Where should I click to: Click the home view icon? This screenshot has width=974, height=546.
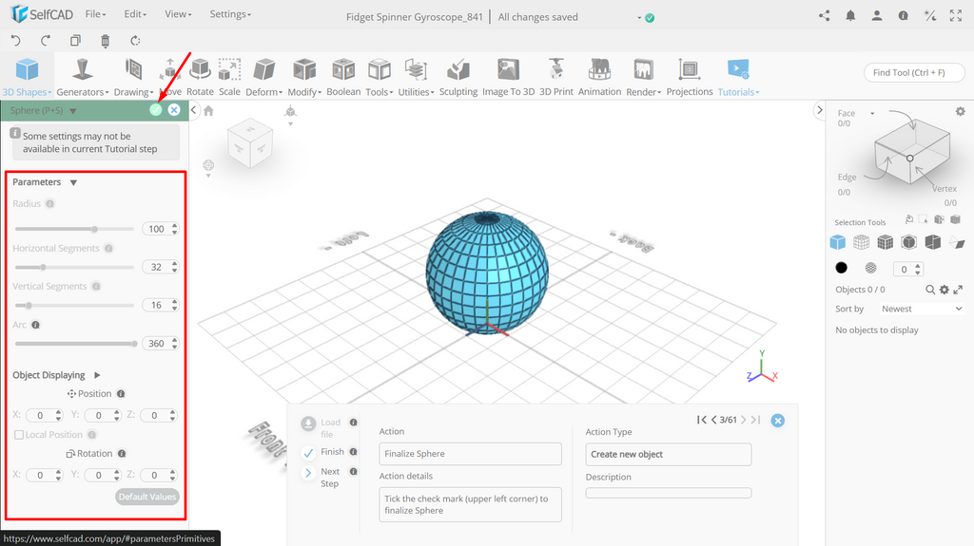[208, 110]
